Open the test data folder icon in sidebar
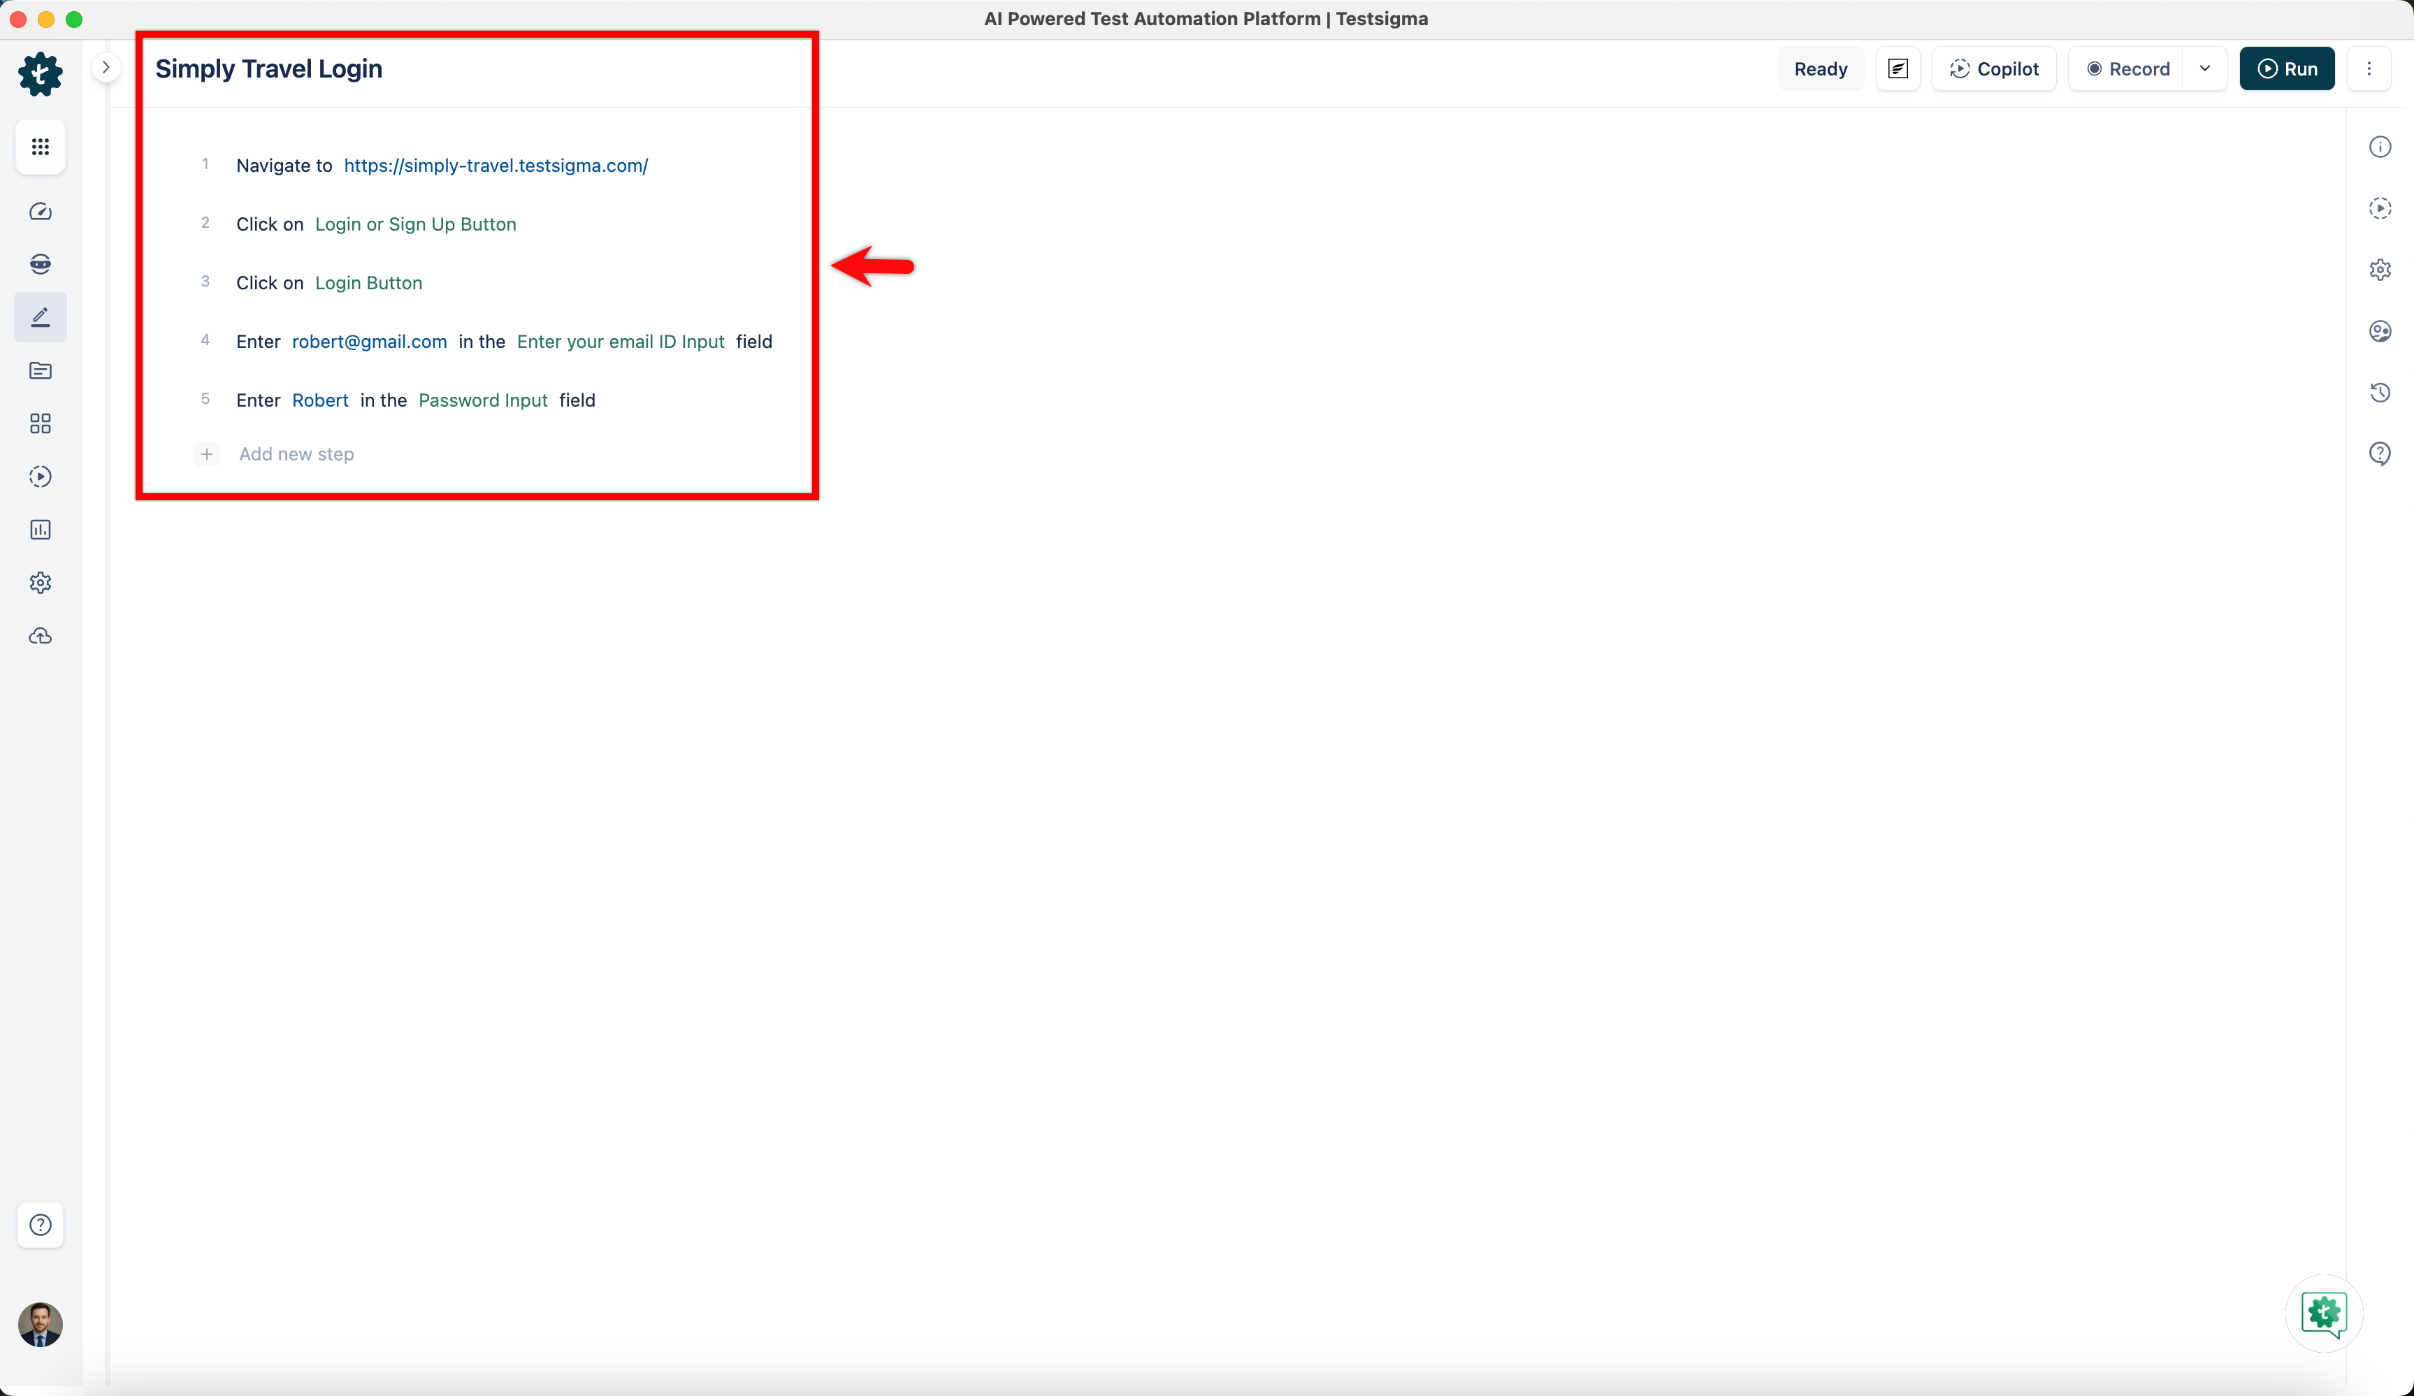Viewport: 2414px width, 1396px height. [x=41, y=372]
